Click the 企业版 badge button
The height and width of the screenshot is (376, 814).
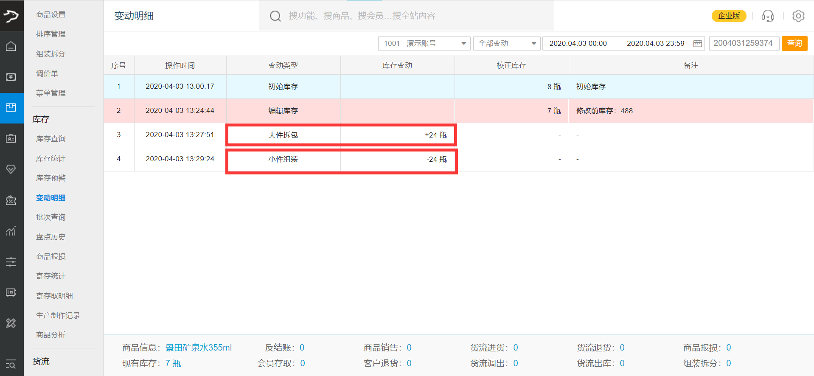[x=729, y=16]
